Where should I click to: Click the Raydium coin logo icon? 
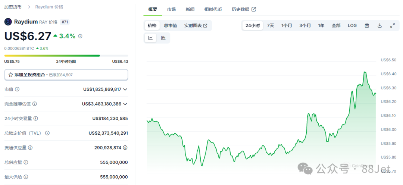(8, 22)
